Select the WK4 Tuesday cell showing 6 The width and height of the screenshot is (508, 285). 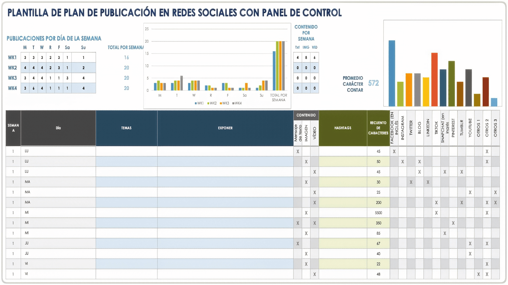pos(34,88)
